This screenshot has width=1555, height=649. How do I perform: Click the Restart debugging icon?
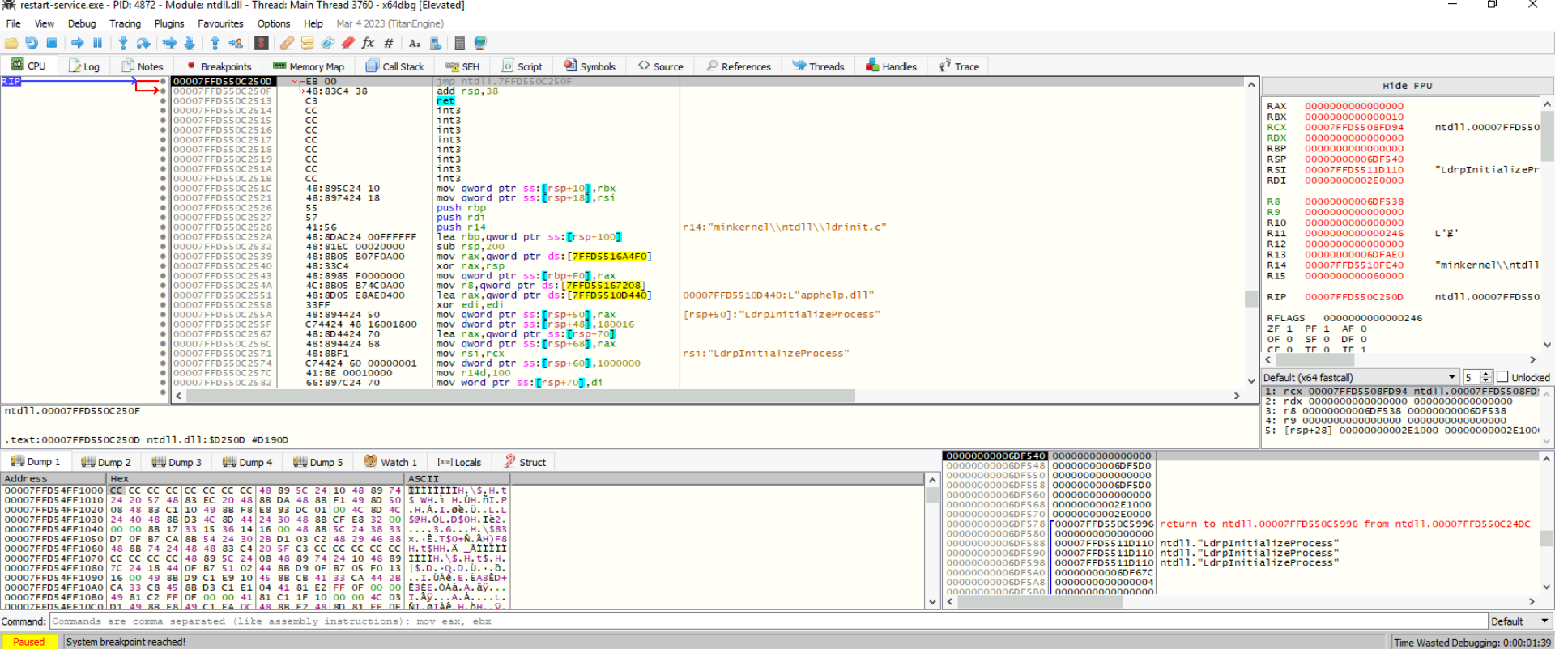pos(32,43)
